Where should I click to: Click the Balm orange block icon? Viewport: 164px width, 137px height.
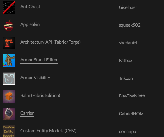tap(9, 96)
